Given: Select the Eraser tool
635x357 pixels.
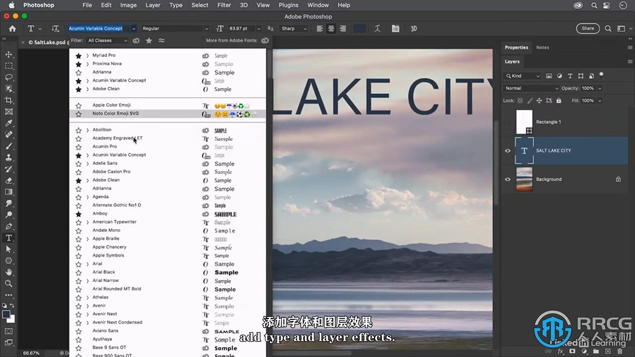Looking at the screenshot, I should (8, 180).
